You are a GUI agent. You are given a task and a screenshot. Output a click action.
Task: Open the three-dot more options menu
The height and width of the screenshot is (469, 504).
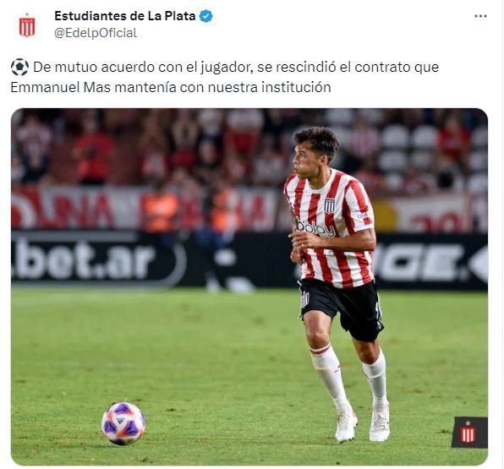tap(480, 16)
